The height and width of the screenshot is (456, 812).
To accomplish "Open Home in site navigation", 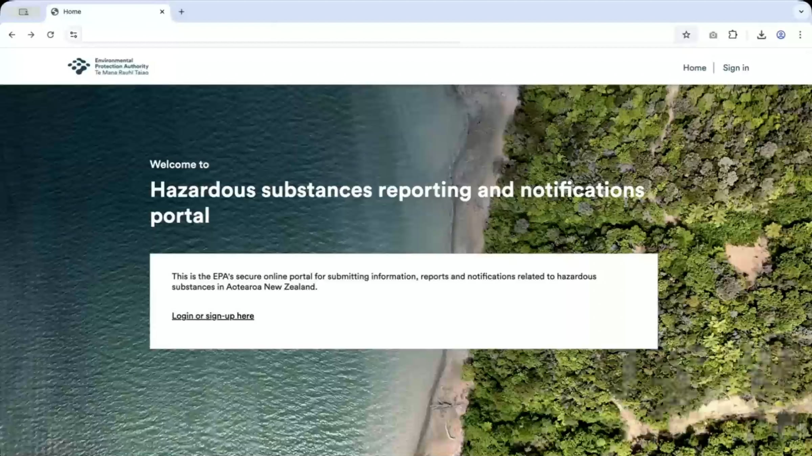I will point(695,68).
